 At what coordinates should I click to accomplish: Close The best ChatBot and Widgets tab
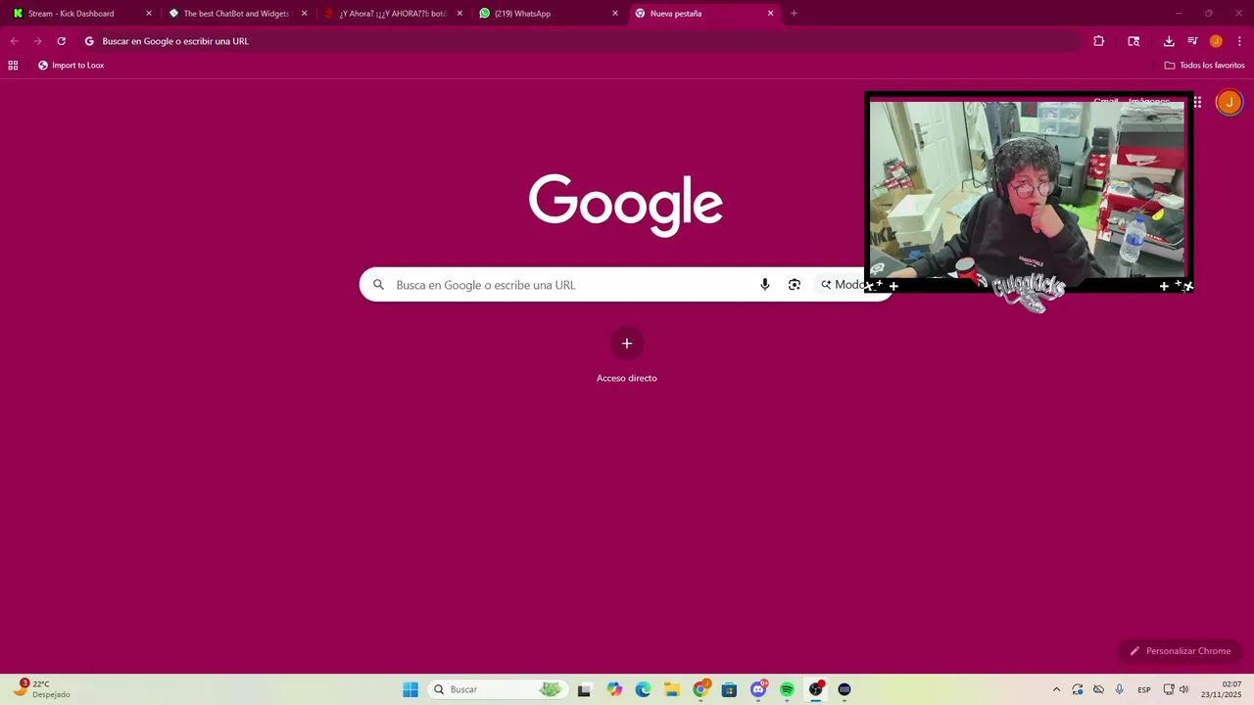[x=305, y=14]
